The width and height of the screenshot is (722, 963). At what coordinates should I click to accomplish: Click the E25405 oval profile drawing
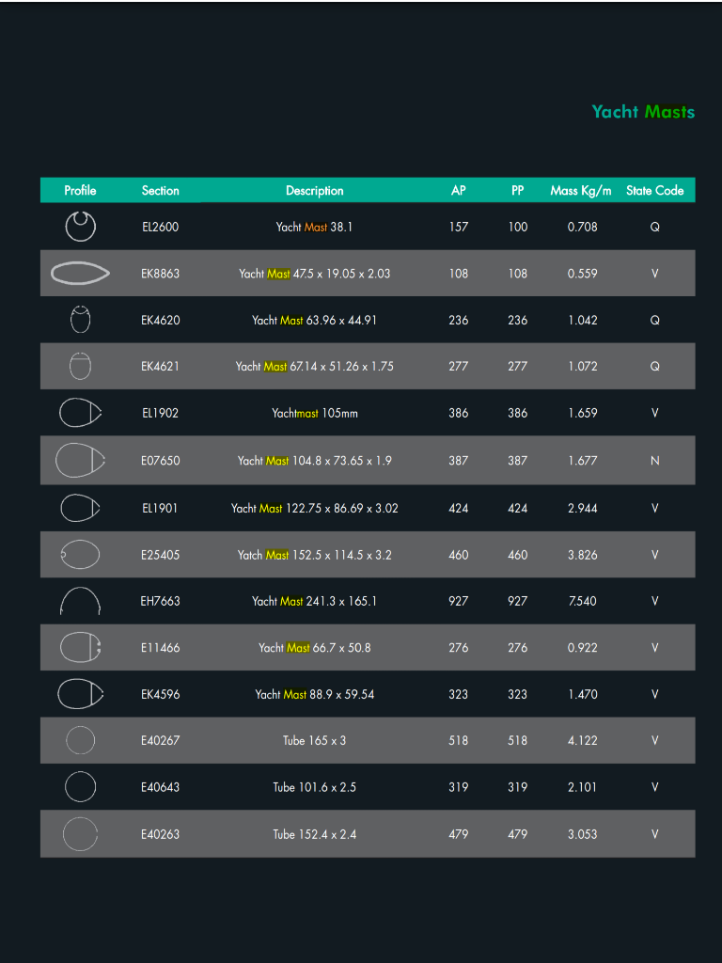81,555
